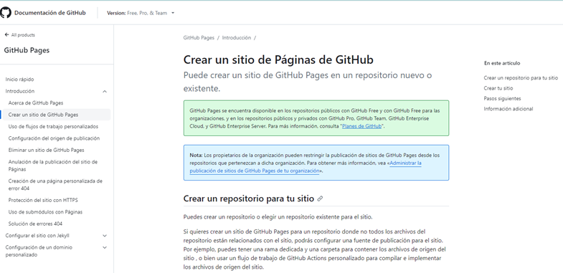This screenshot has height=273, width=563.
Task: Expand Configuración de un dominio personalizado chevron
Action: click(105, 247)
